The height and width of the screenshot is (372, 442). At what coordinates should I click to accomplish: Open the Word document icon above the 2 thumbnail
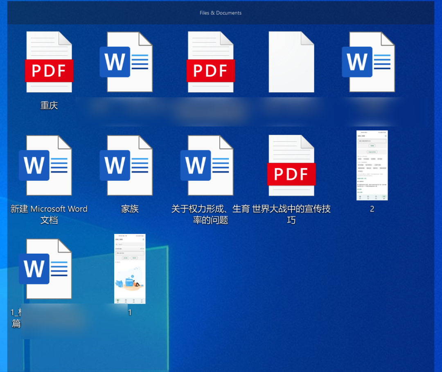368,62
